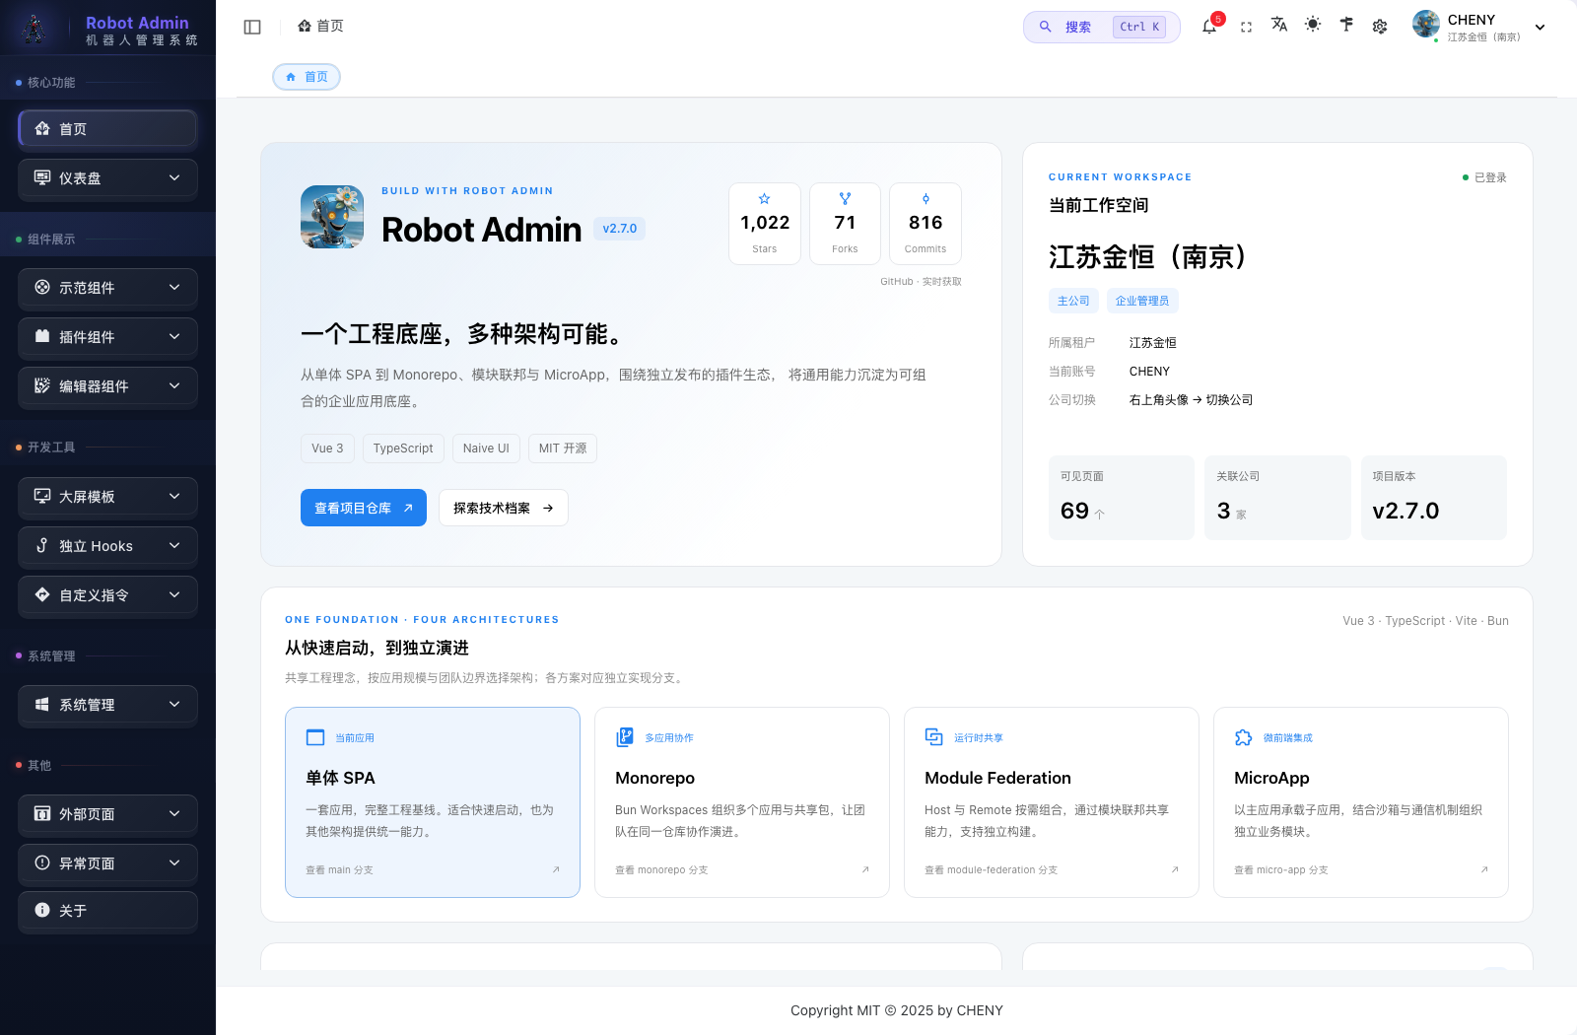Expand 独立 Hooks chevron in sidebar
The width and height of the screenshot is (1577, 1035).
[174, 546]
